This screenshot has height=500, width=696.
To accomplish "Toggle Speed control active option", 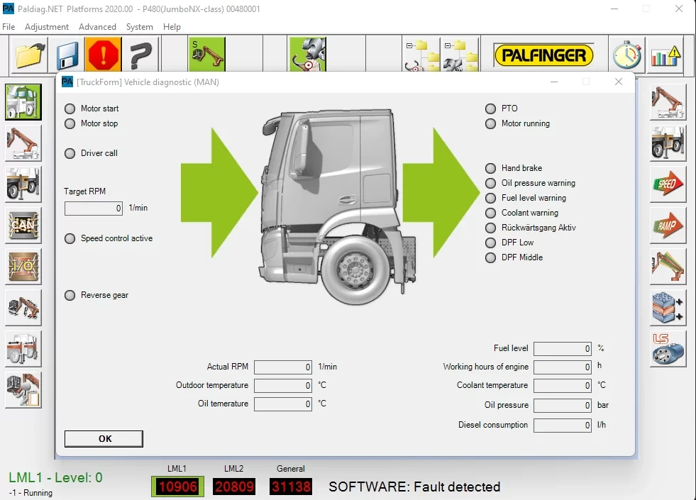I will click(70, 238).
